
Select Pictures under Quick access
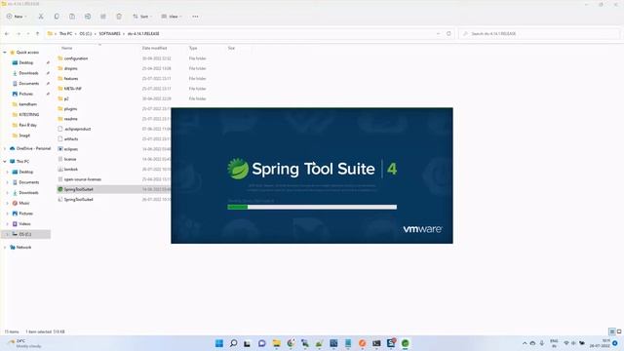tap(26, 94)
